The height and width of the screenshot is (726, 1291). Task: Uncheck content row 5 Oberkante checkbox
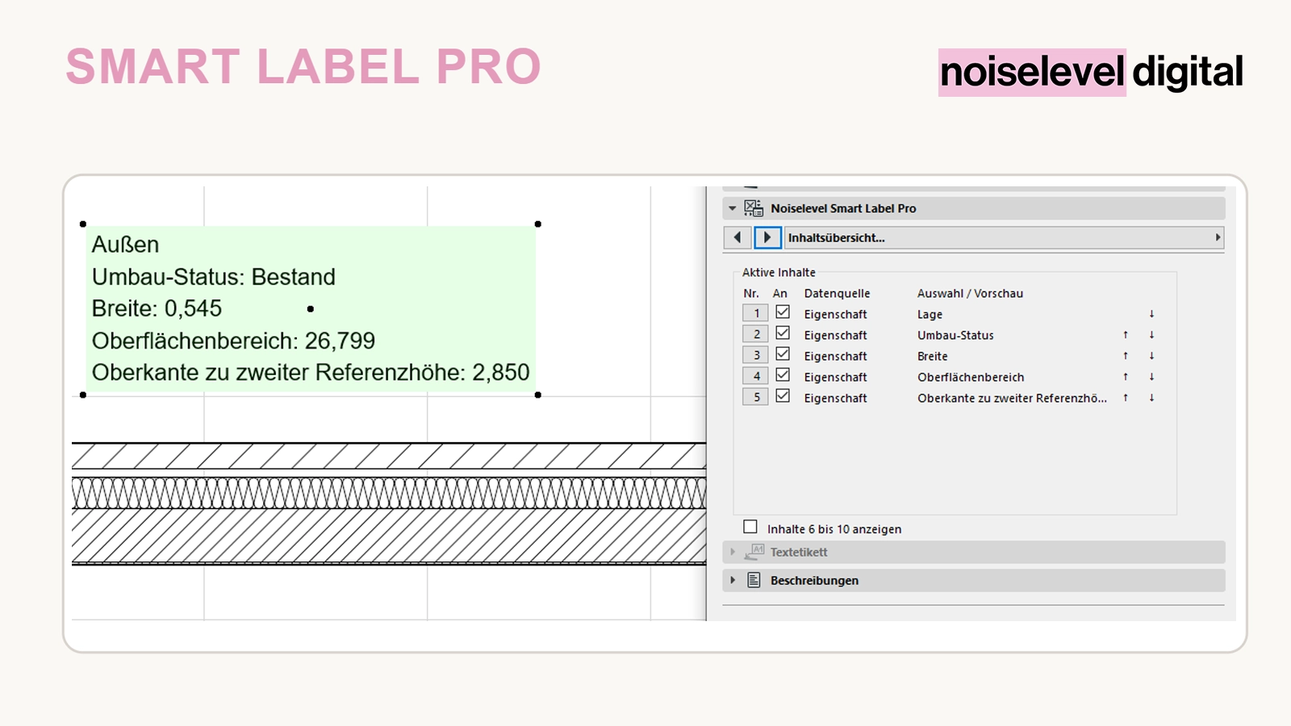click(783, 396)
